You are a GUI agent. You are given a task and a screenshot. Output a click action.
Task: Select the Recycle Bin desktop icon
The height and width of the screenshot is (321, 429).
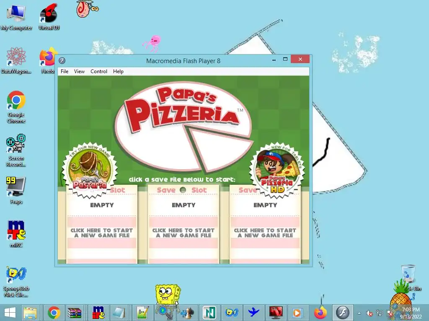[409, 277]
